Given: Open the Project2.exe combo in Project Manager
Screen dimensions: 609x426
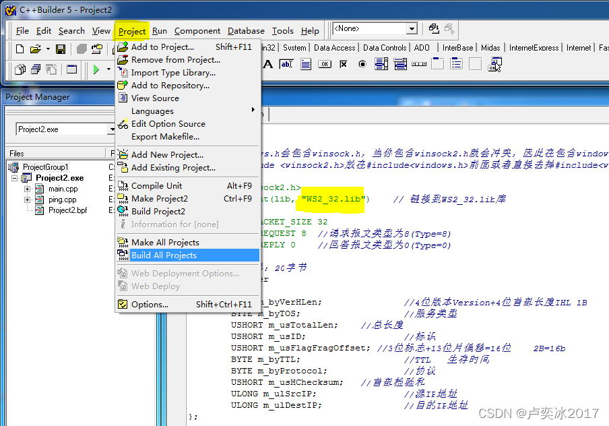Looking at the screenshot, I should tap(66, 129).
